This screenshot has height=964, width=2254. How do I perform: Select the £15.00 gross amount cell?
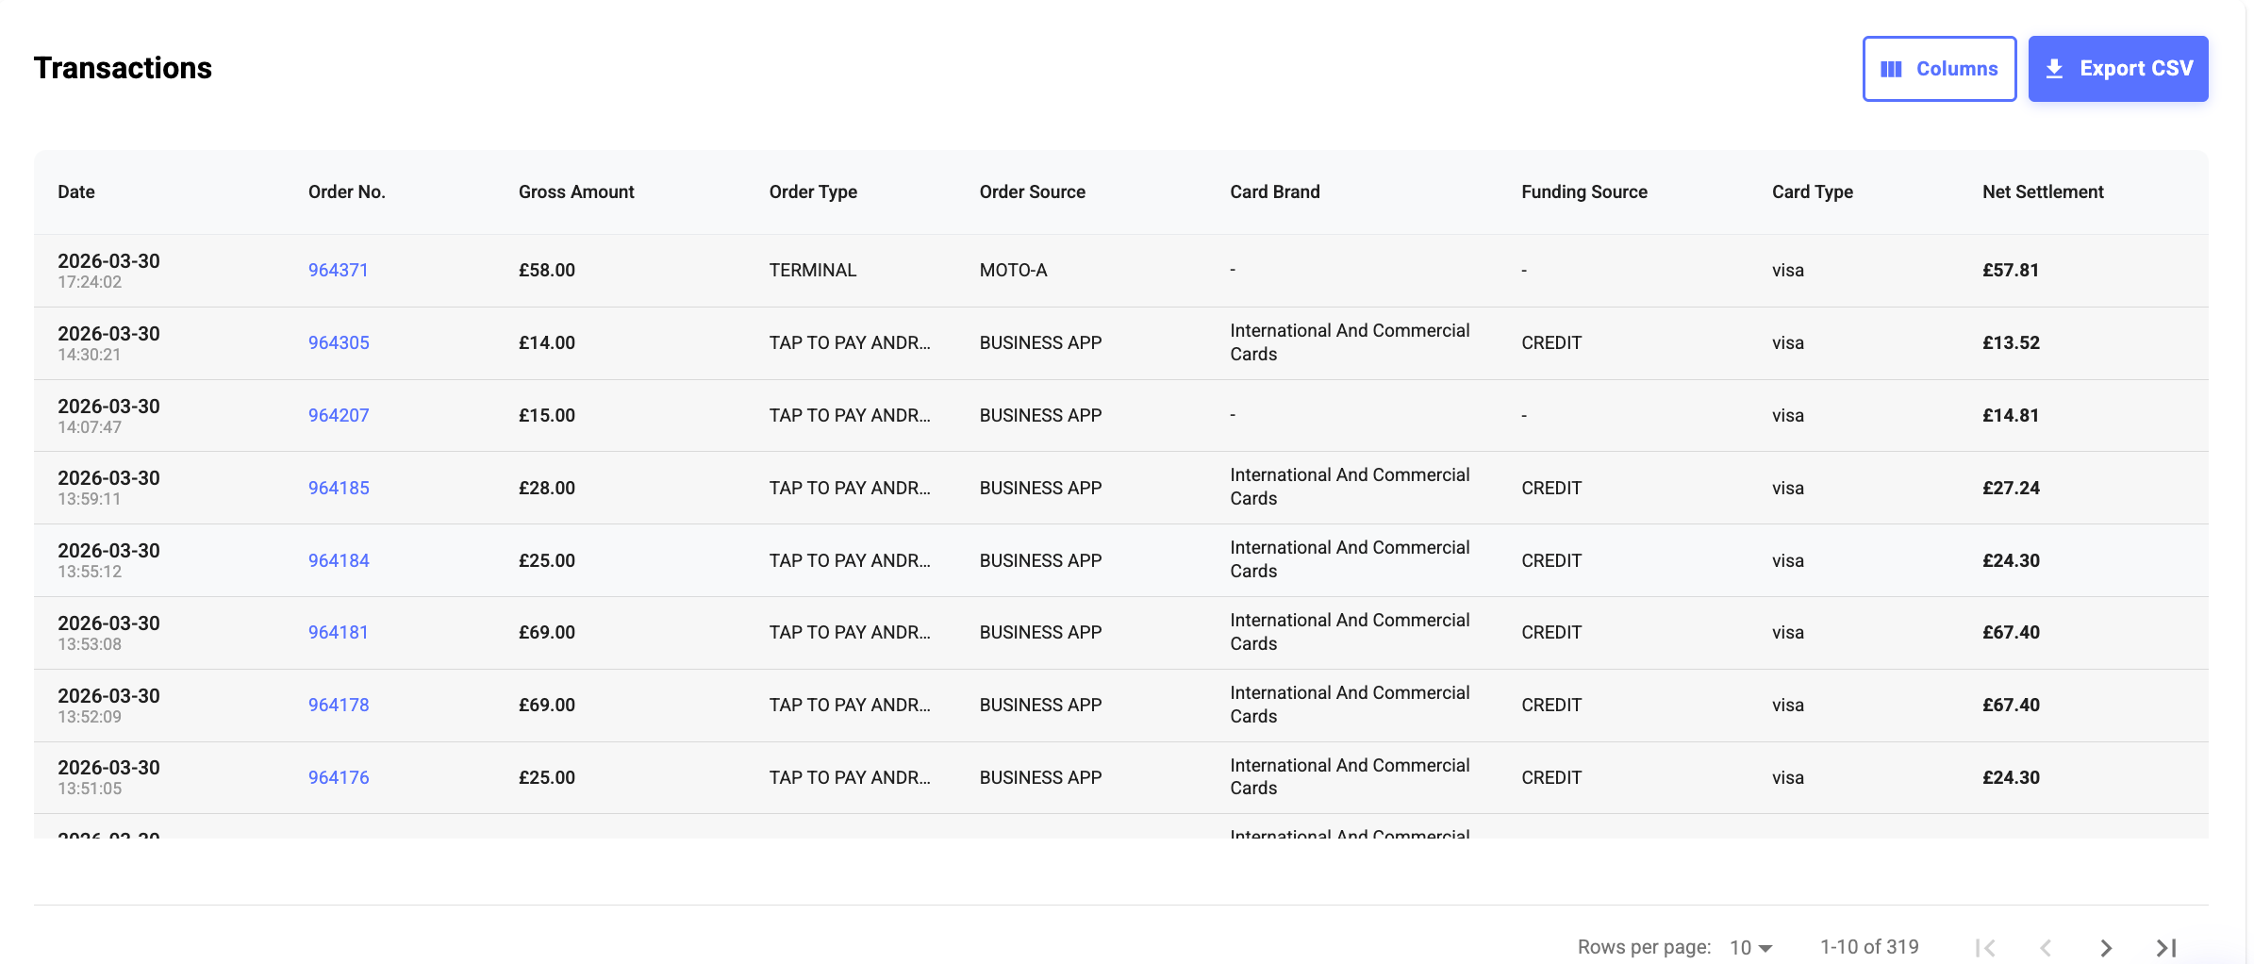[x=547, y=416]
